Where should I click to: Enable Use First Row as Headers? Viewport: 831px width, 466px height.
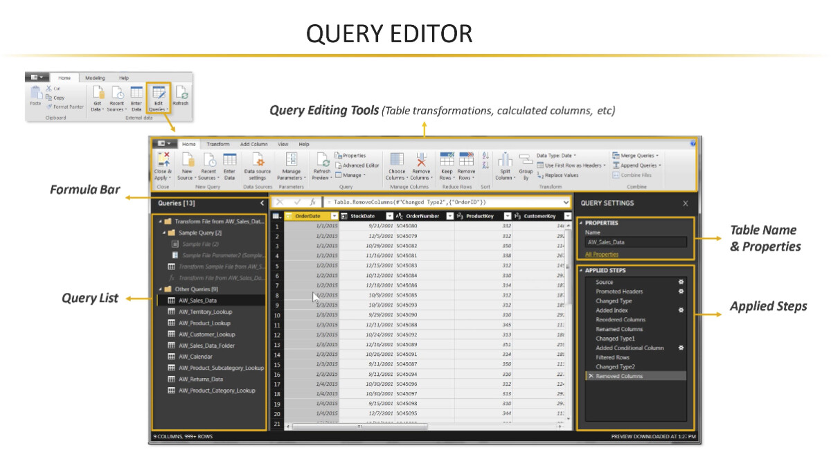[573, 165]
